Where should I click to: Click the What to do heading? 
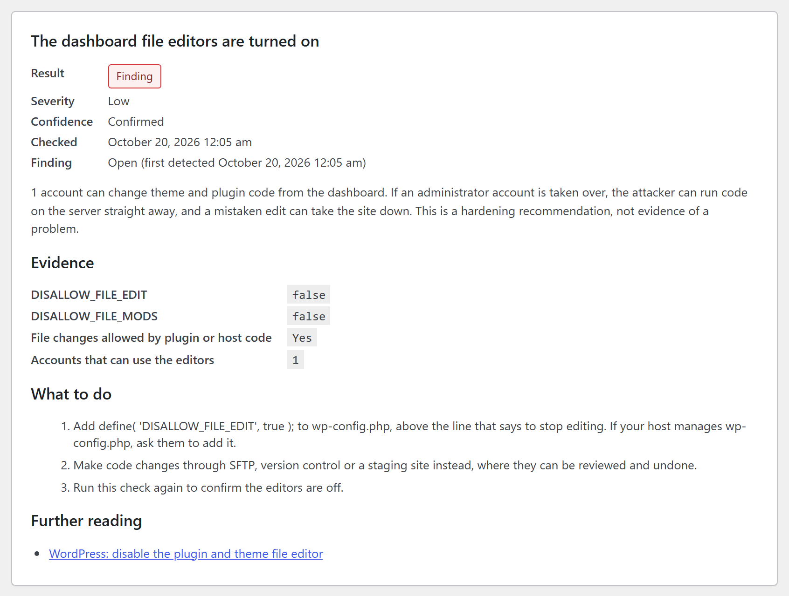tap(71, 394)
